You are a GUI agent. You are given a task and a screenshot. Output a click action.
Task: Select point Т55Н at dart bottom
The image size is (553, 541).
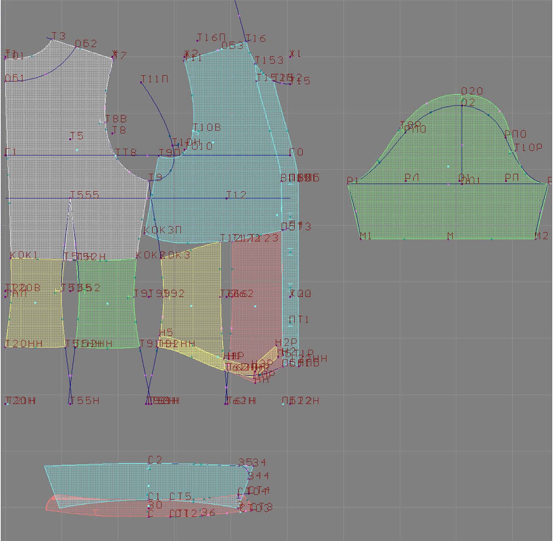[70, 403]
